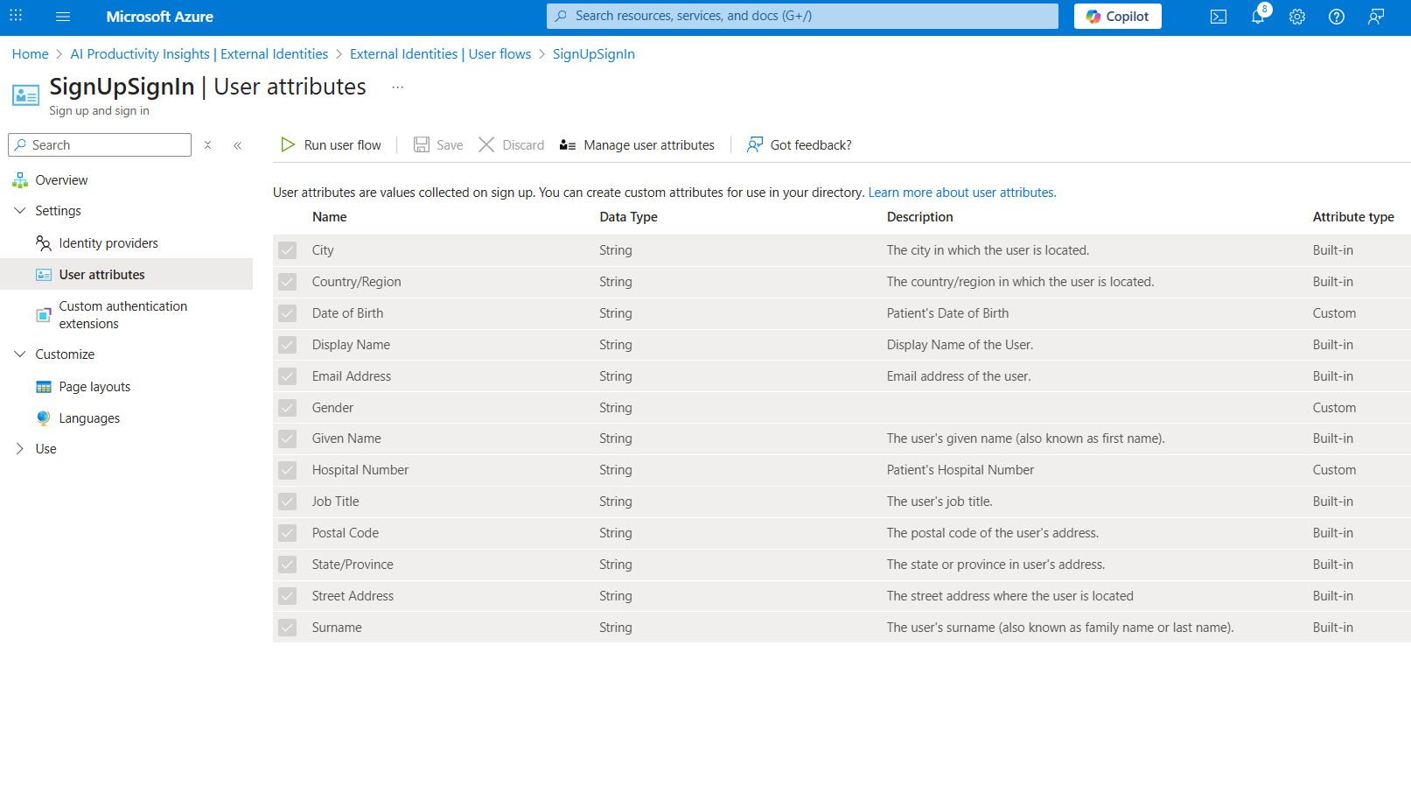Image resolution: width=1411 pixels, height=800 pixels.
Task: Click the Languages globe icon
Action: [44, 418]
